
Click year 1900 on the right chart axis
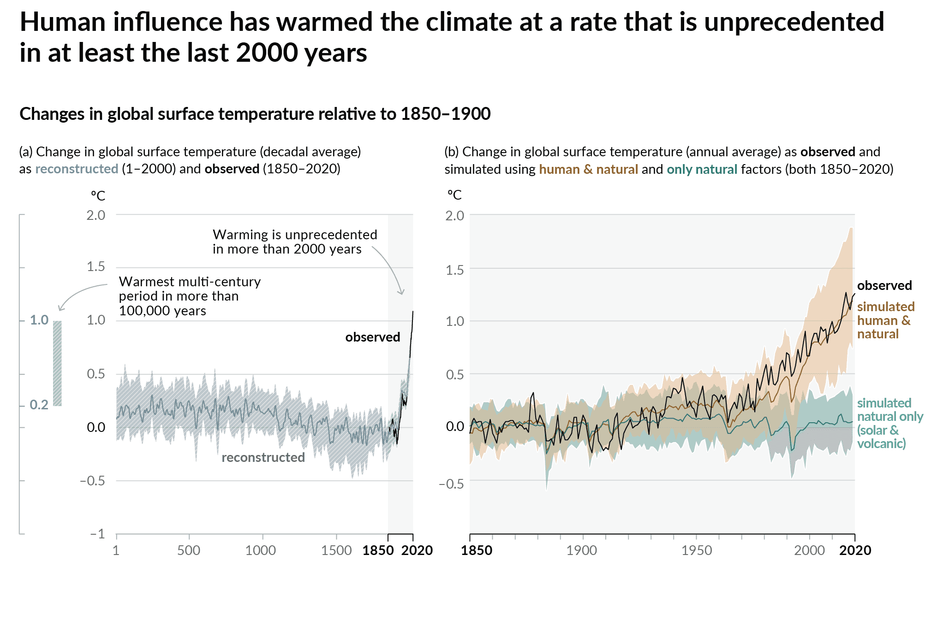[x=582, y=550]
